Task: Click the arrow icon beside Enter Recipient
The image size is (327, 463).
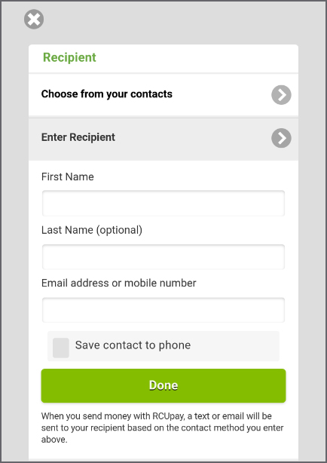Action: tap(281, 138)
